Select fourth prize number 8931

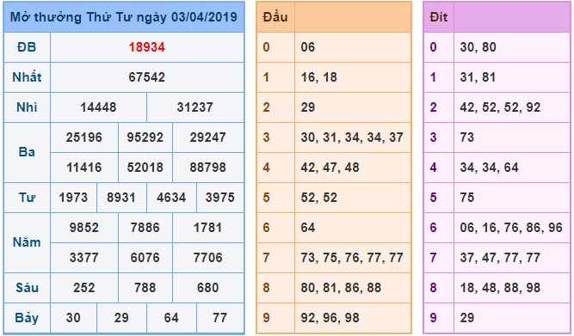pyautogui.click(x=121, y=198)
